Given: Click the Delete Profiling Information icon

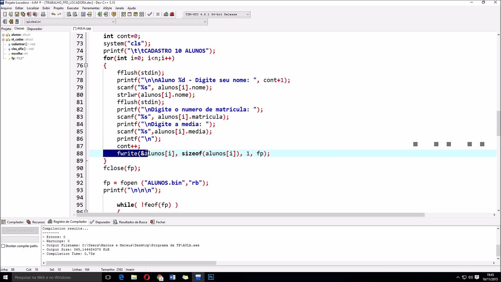Looking at the screenshot, I should [x=172, y=14].
